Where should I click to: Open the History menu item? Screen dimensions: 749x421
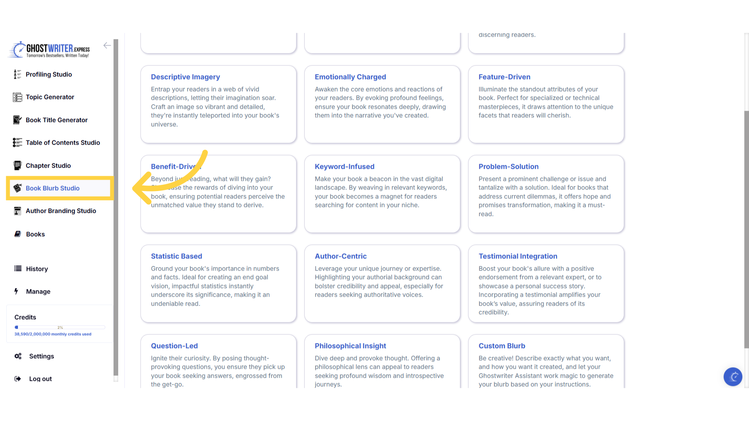click(x=37, y=269)
